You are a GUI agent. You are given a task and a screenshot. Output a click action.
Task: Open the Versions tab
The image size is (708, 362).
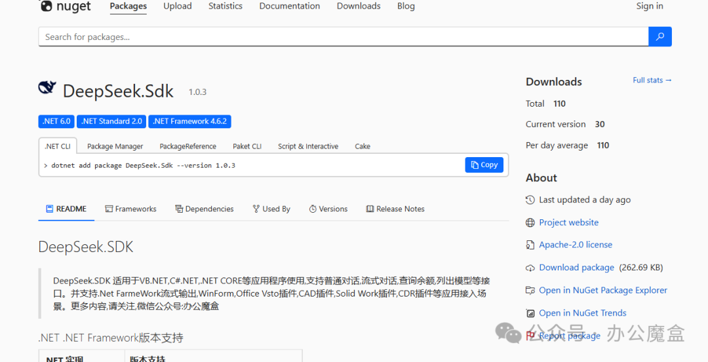click(x=328, y=209)
